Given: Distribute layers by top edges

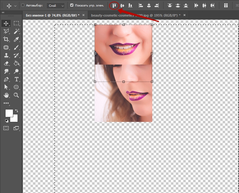Looking at the screenshot, I should [170, 6].
